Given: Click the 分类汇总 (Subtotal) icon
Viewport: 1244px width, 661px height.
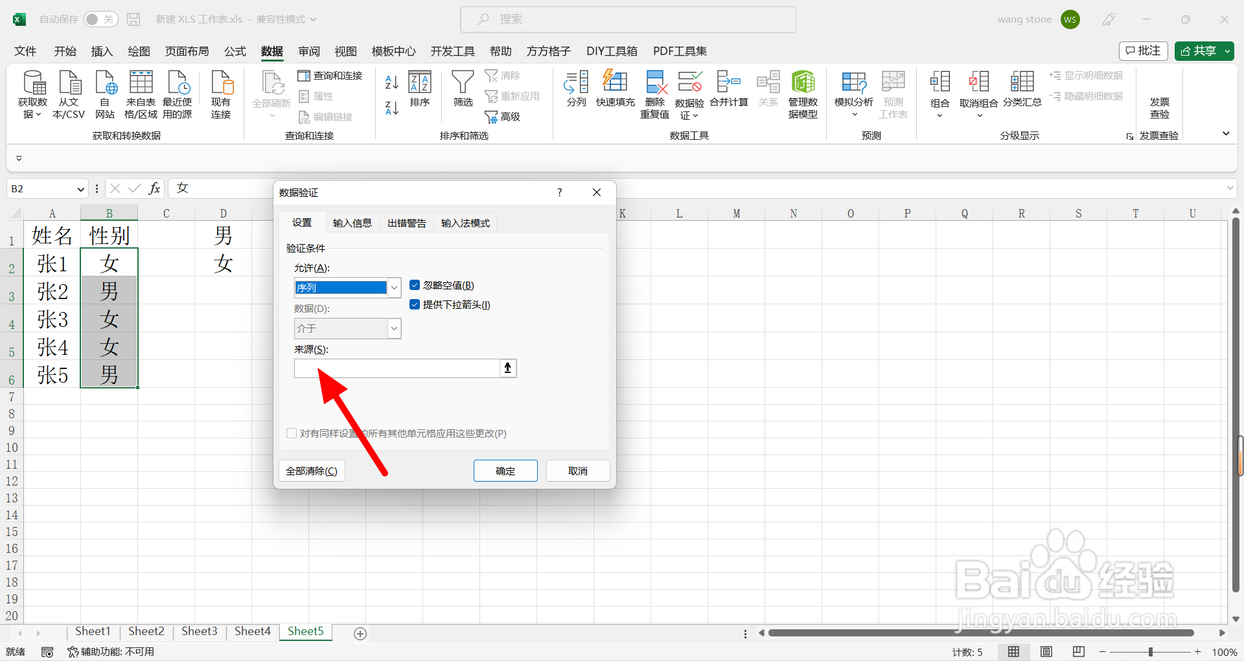Looking at the screenshot, I should tap(1022, 89).
